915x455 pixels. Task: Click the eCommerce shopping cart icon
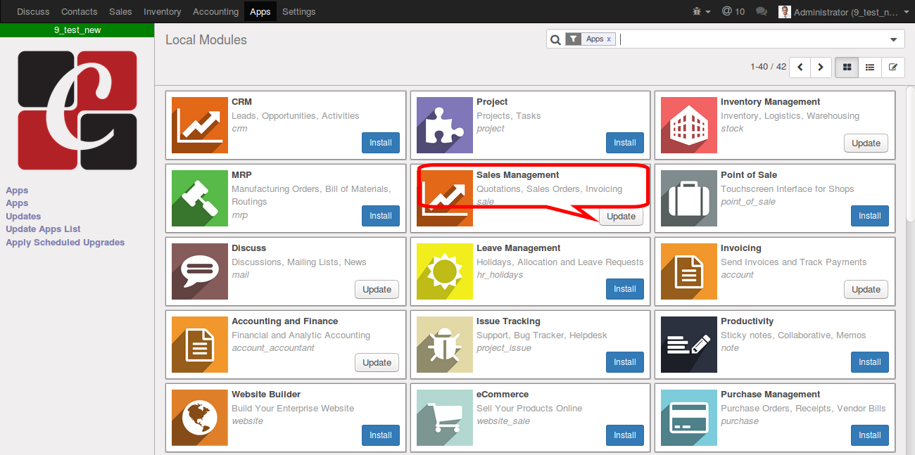(444, 418)
